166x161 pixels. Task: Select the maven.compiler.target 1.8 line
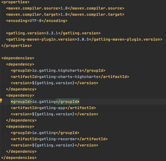coord(65,15)
